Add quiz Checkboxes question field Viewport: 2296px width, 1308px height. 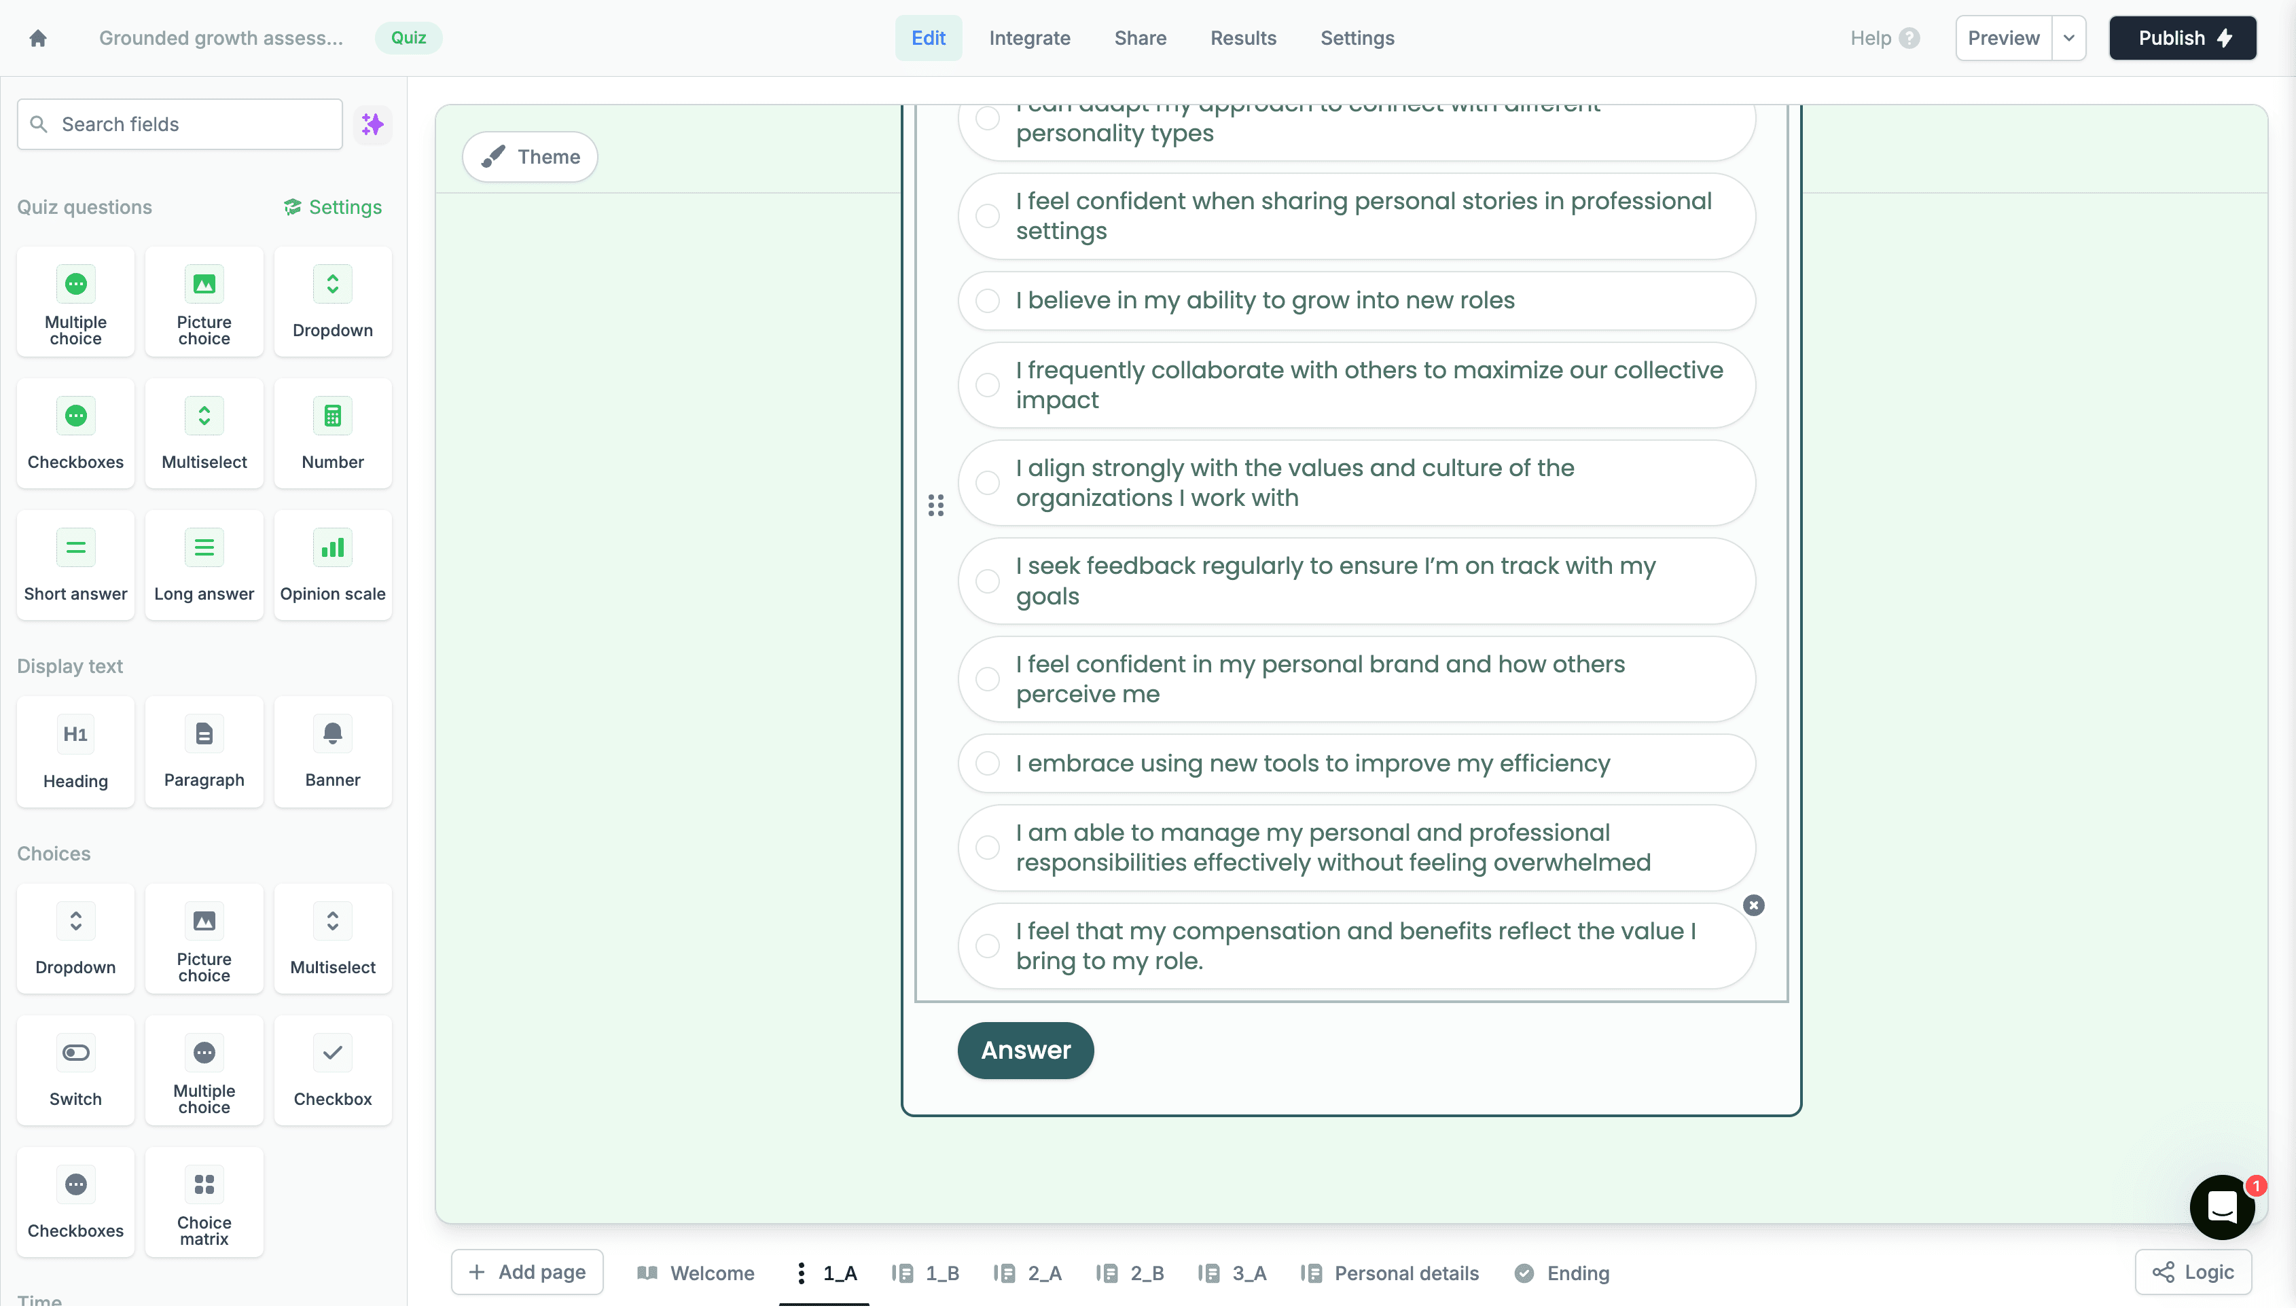(75, 434)
